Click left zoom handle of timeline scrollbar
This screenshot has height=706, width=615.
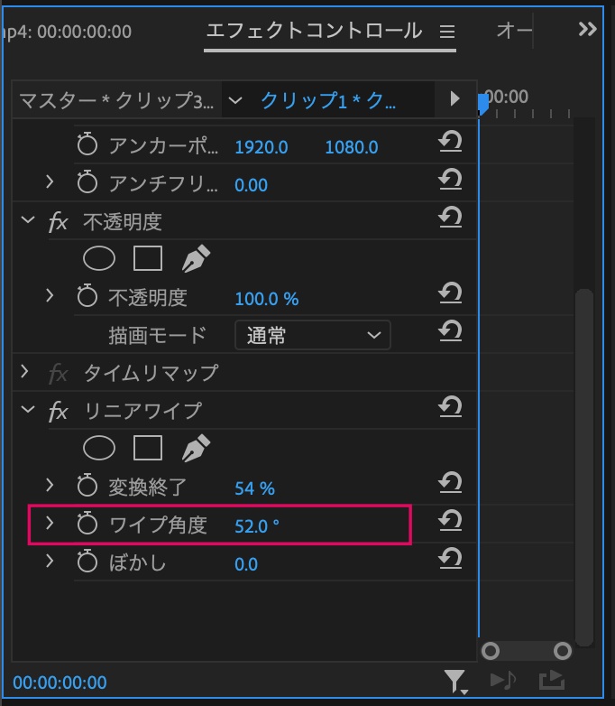491,651
